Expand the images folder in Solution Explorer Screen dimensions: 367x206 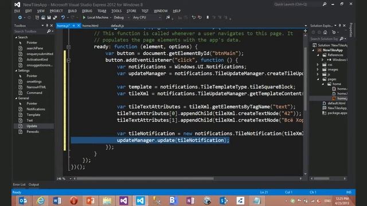point(318,70)
